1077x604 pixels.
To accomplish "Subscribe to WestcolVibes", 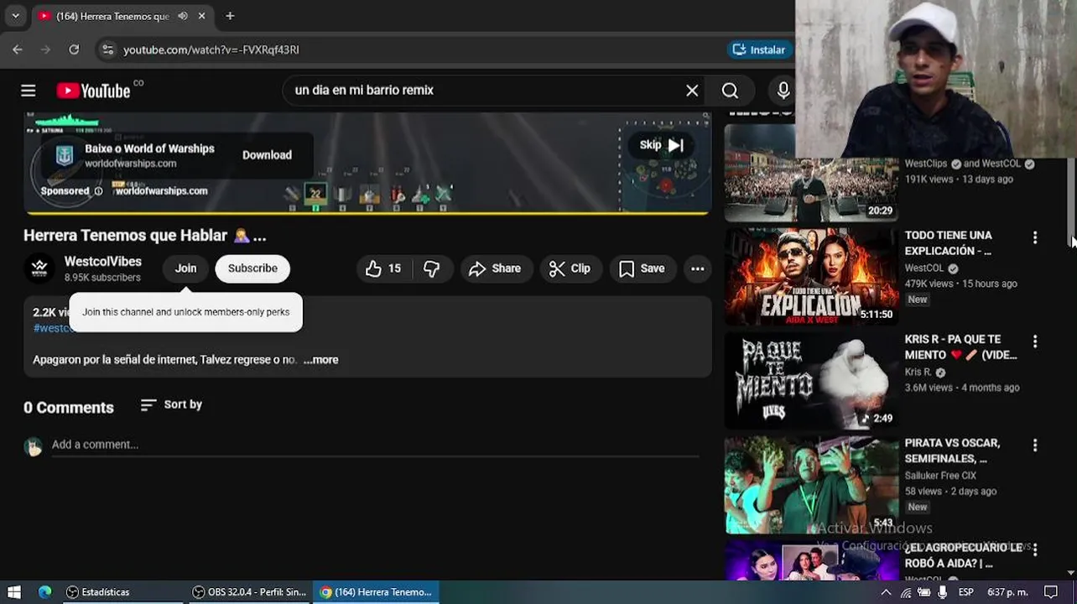I will [252, 268].
